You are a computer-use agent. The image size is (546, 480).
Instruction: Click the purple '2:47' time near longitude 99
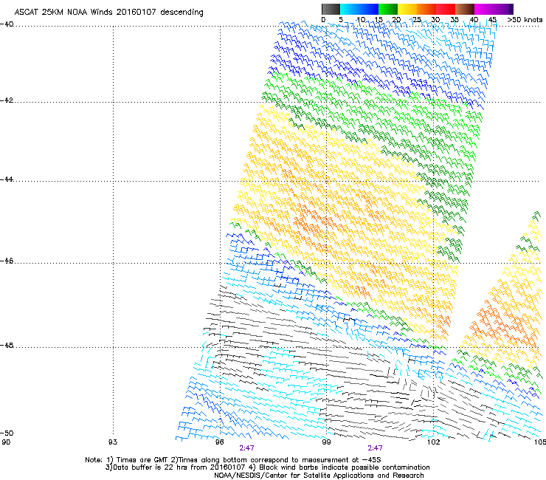click(375, 448)
